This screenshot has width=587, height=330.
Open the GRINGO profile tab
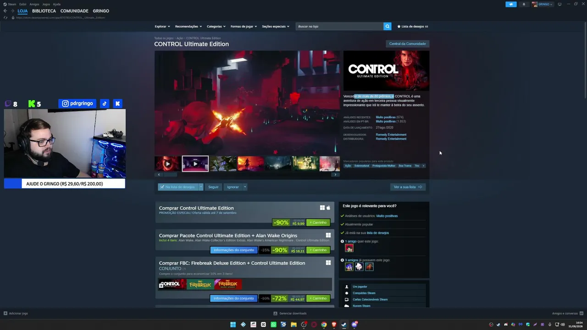(x=101, y=11)
